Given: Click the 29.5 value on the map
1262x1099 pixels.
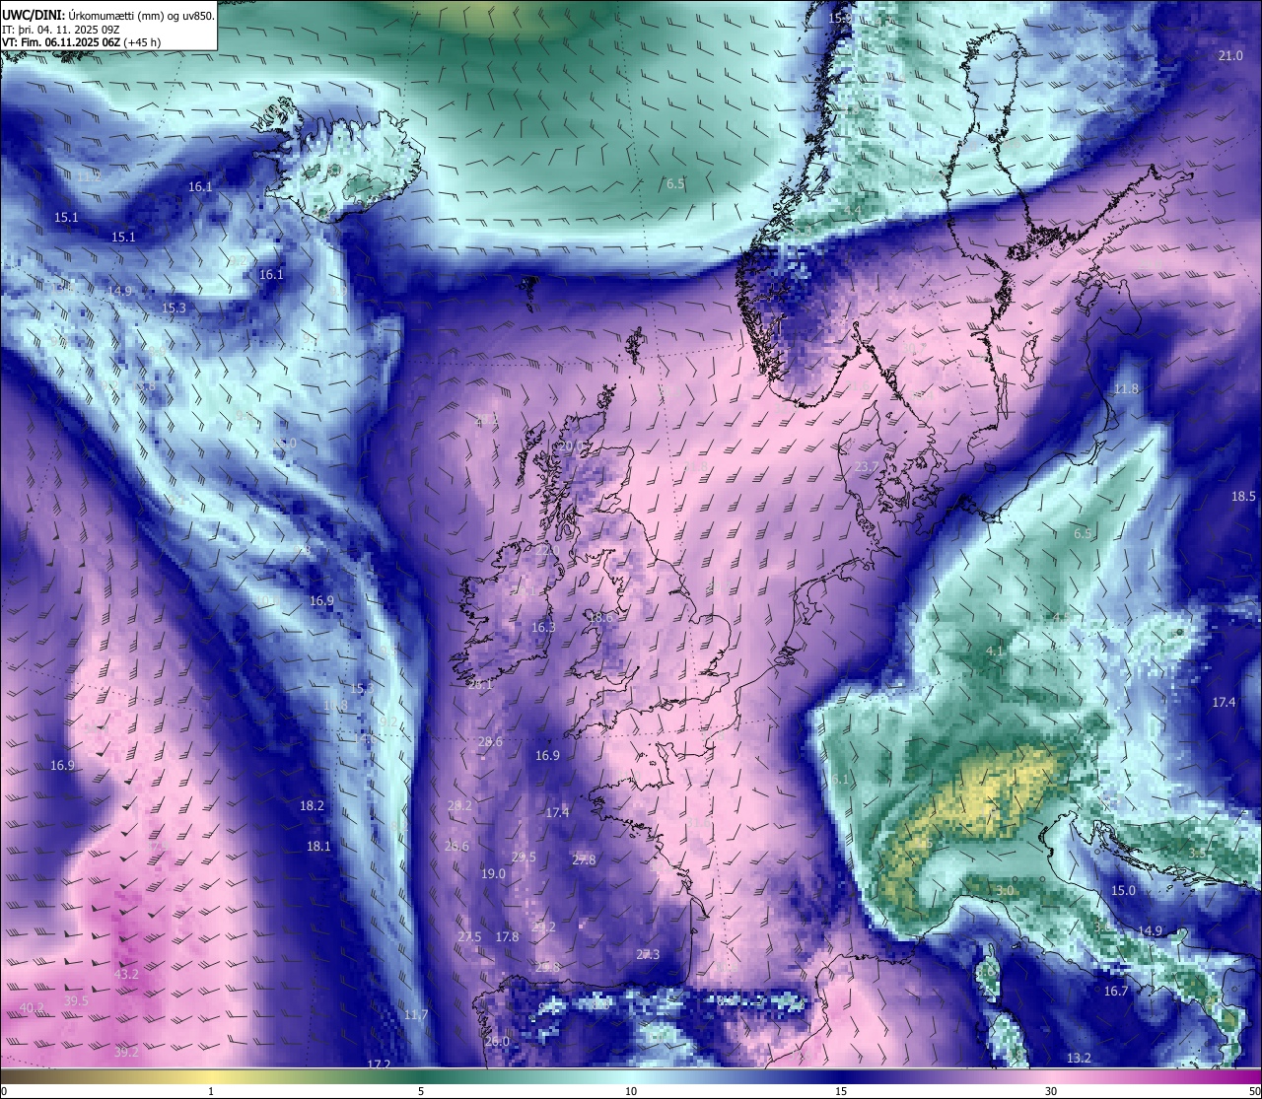Looking at the screenshot, I should point(524,857).
